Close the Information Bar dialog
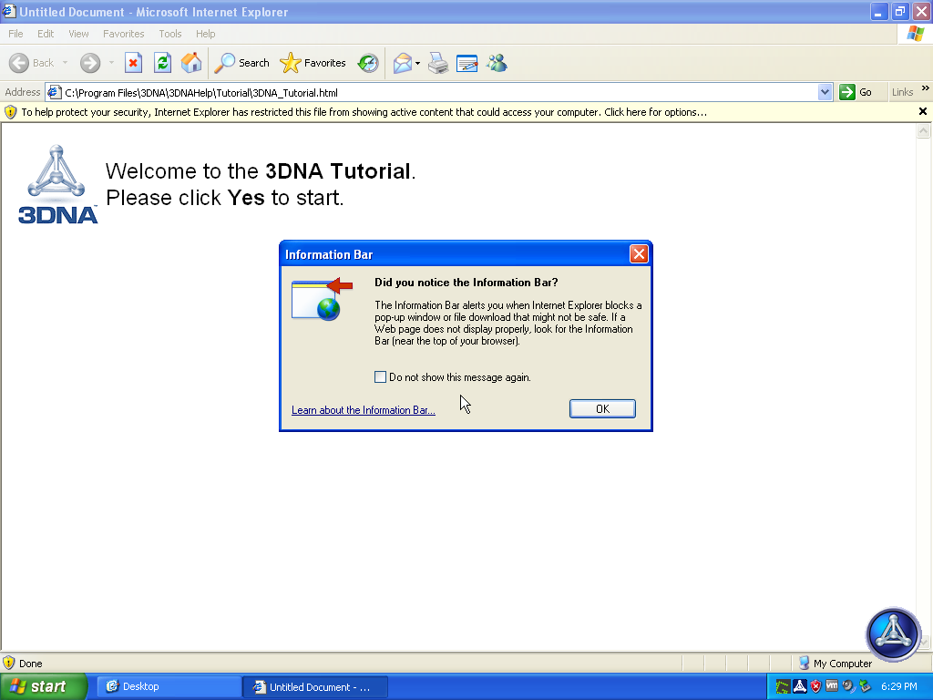This screenshot has width=933, height=700. 639,254
